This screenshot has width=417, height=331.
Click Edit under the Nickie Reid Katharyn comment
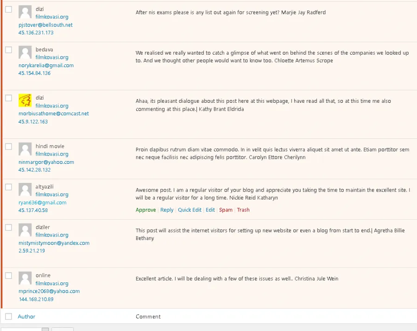pyautogui.click(x=210, y=210)
